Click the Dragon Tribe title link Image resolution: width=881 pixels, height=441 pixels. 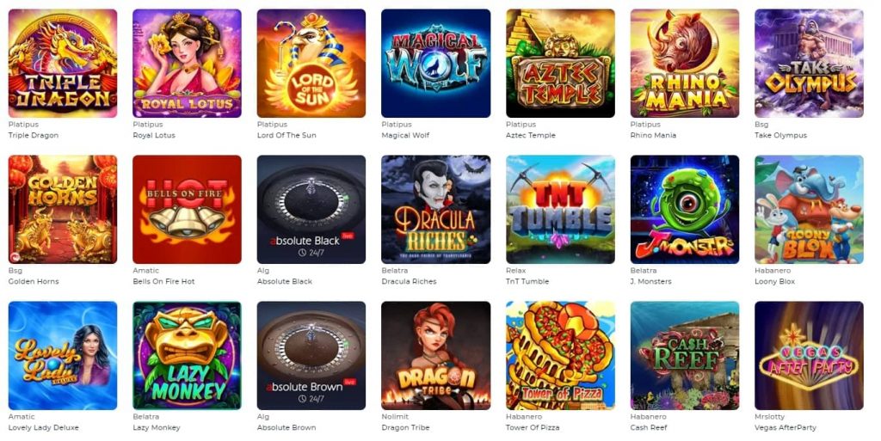(406, 427)
